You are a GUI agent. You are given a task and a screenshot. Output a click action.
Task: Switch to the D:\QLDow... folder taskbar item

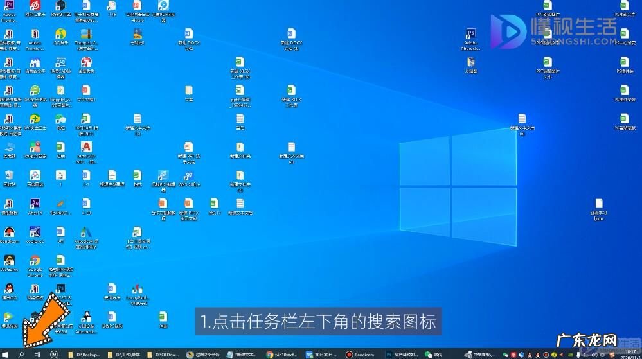(163, 355)
